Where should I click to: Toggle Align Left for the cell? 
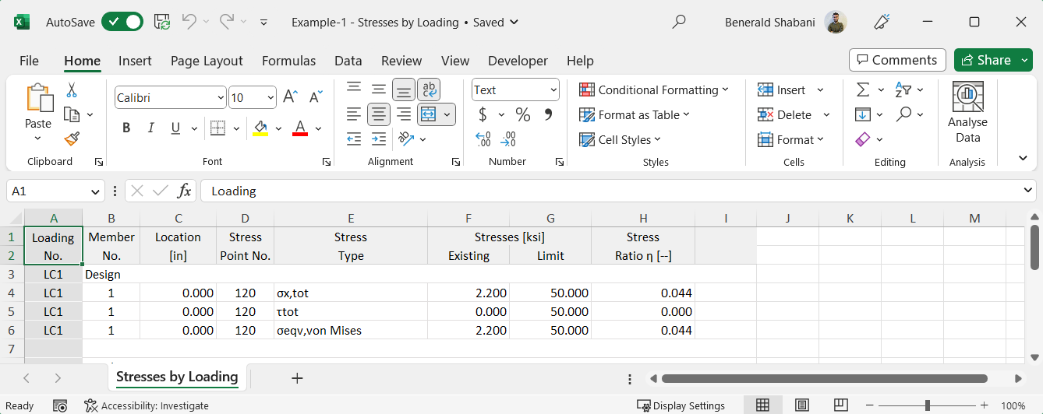[x=354, y=114]
